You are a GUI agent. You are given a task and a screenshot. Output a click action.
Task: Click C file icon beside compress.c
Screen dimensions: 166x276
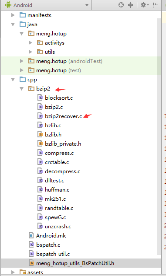point(40,153)
